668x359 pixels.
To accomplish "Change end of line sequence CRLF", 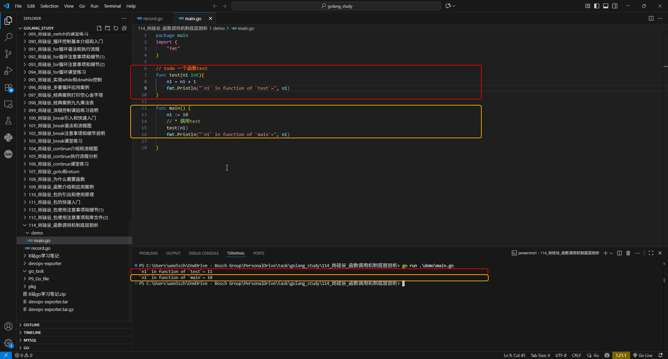I will pos(576,355).
